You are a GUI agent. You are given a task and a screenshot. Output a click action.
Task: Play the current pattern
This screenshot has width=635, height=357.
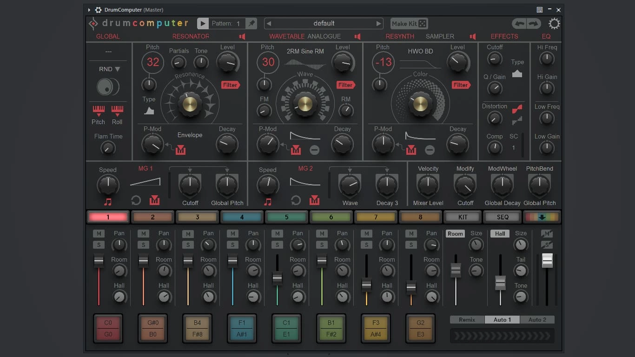pyautogui.click(x=203, y=23)
